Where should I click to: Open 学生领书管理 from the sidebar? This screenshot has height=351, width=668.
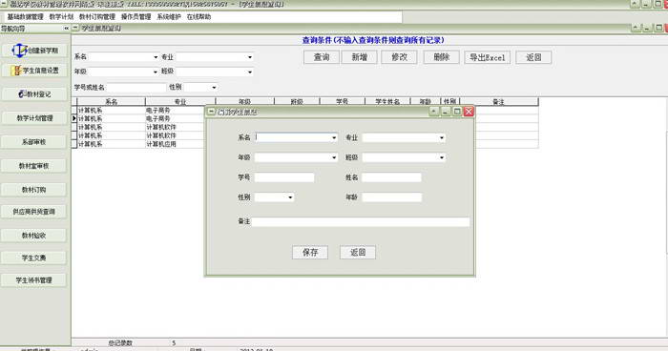coord(34,280)
